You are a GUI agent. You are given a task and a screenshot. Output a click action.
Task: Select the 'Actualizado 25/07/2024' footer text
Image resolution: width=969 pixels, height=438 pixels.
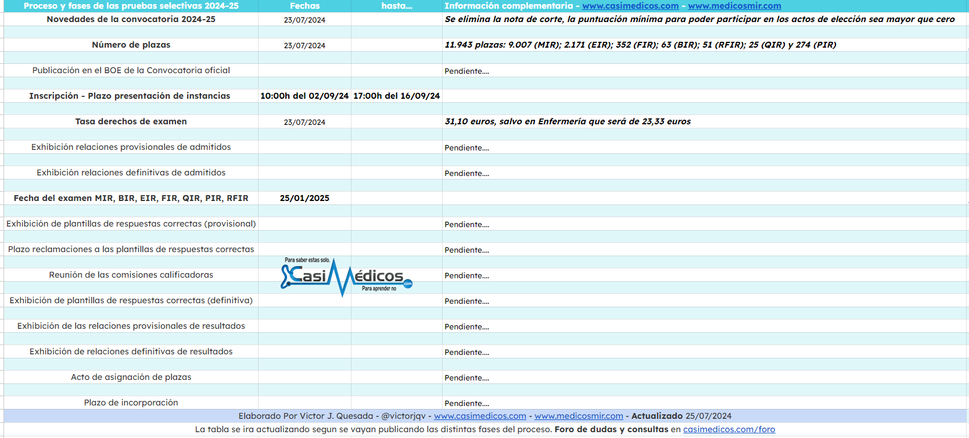click(681, 416)
